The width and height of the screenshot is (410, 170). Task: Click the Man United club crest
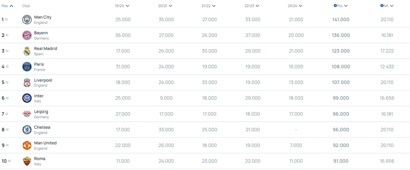point(27,145)
